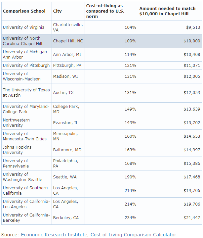The height and width of the screenshot is (238, 203).
Task: Select The University of Texas at Austin
Action: (26, 93)
